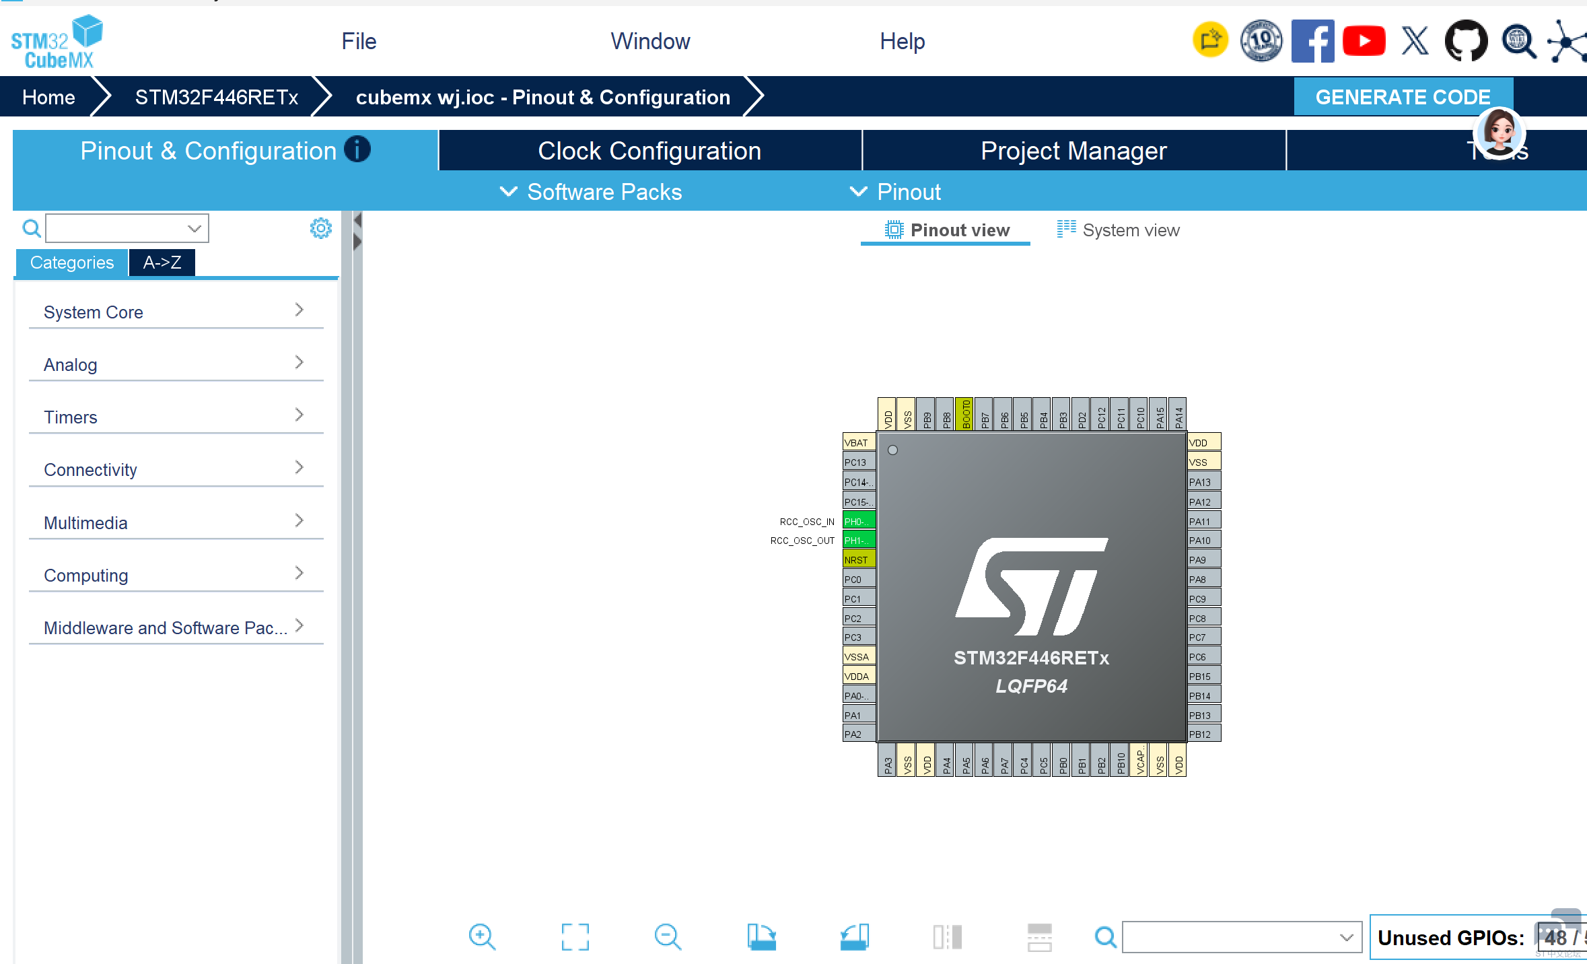Zoom out of the chip pinout
This screenshot has width=1587, height=964.
pyautogui.click(x=668, y=936)
